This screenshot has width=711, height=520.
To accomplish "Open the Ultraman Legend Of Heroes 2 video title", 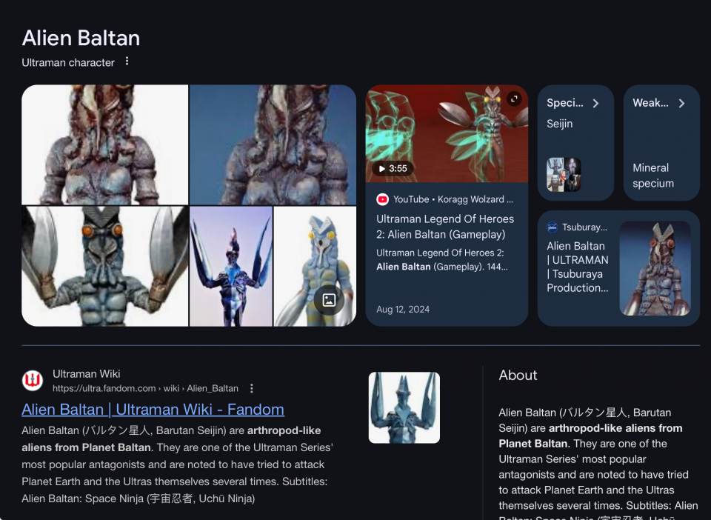I will (x=445, y=227).
